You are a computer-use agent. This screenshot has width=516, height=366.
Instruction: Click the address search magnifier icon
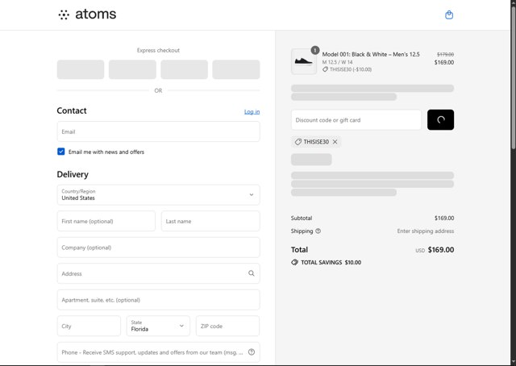(252, 273)
